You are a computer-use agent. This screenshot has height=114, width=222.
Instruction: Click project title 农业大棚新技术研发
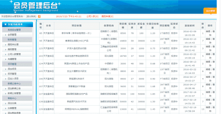tap(77, 71)
